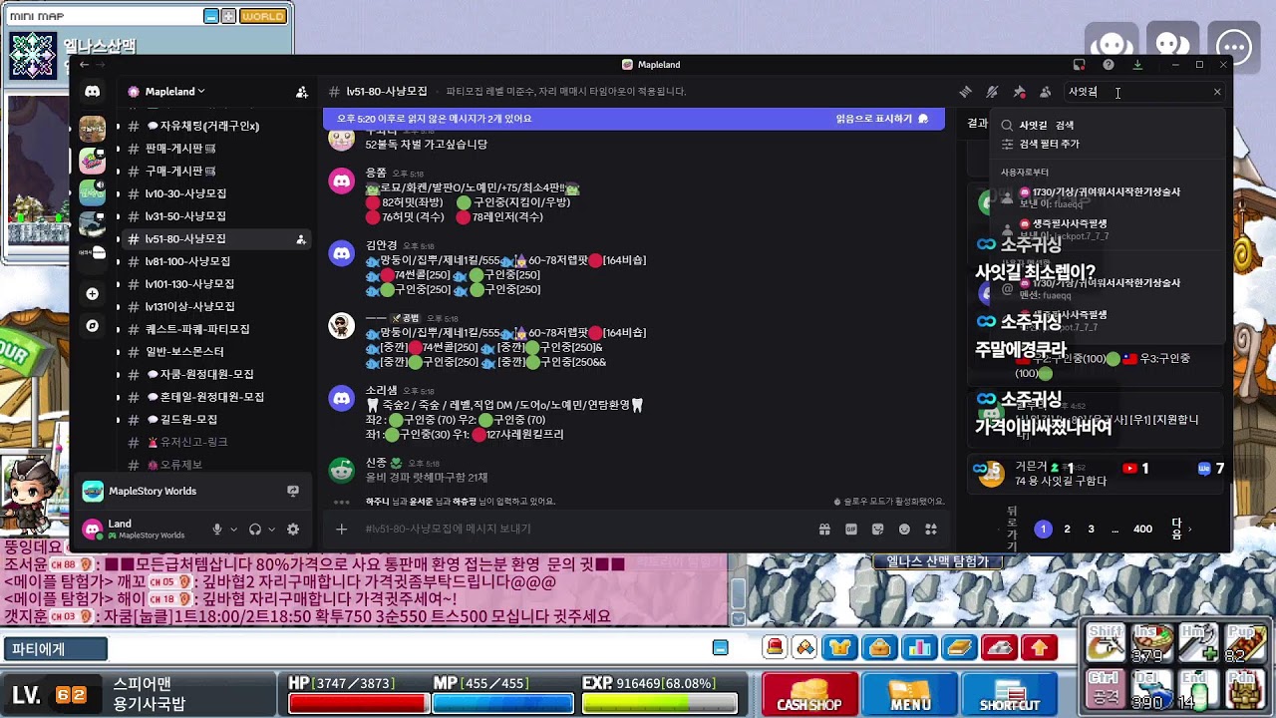The width and height of the screenshot is (1276, 718).
Task: Mute the microphone in user panel
Action: pyautogui.click(x=217, y=530)
